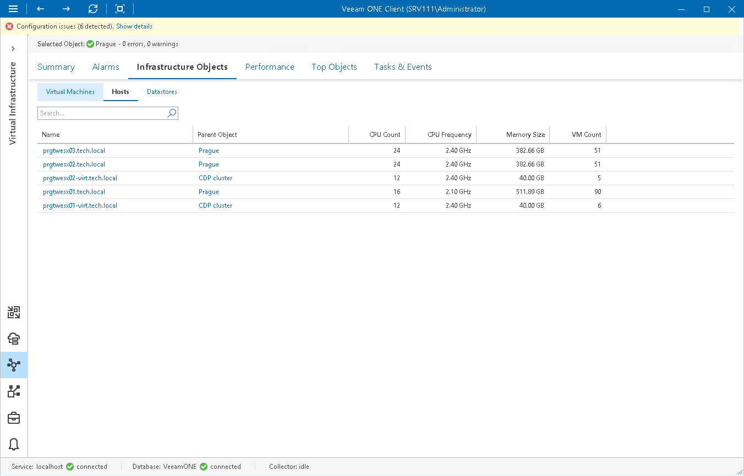Open the Veeam Cloud Connect view icon

tap(14, 339)
